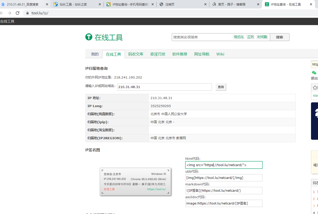Click the 在线工具 text in the dark top bar
The width and height of the screenshot is (318, 214).
7,21
